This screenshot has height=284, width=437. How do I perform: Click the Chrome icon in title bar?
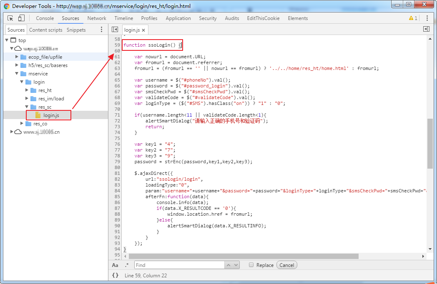7,6
